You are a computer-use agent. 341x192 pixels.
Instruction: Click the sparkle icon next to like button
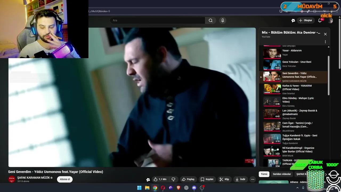[x=148, y=179]
